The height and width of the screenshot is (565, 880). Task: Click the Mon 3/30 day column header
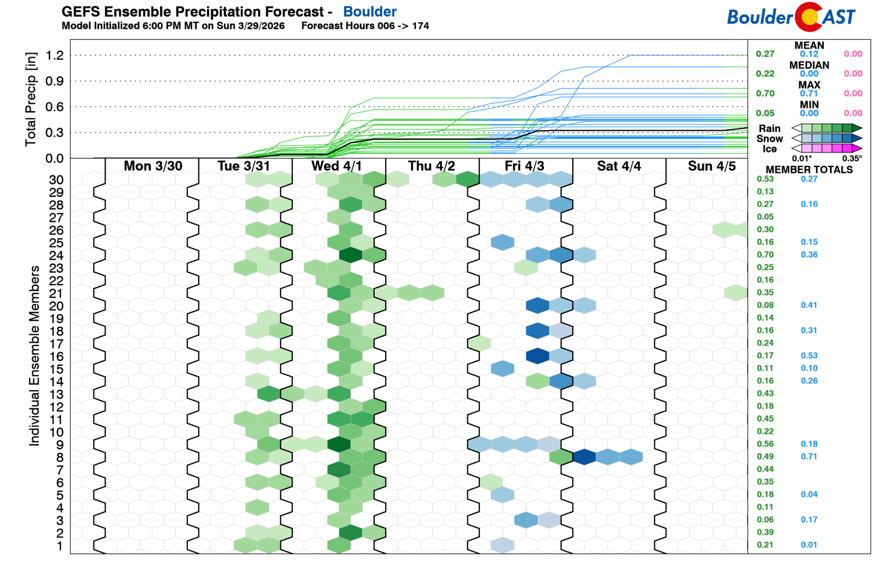[x=153, y=166]
